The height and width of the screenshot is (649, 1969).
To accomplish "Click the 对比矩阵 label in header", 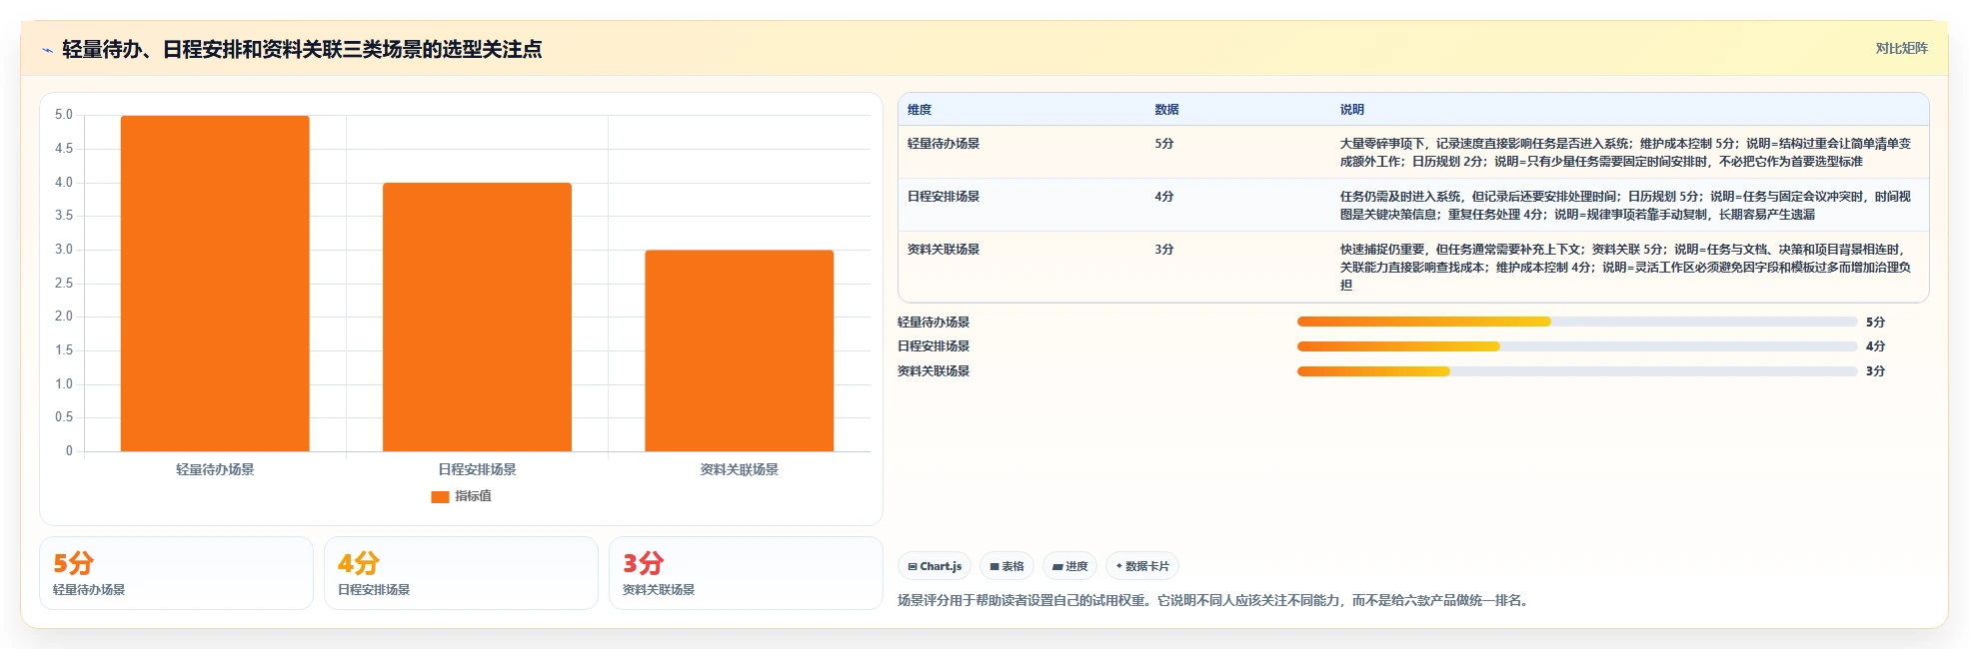I will tap(1901, 48).
